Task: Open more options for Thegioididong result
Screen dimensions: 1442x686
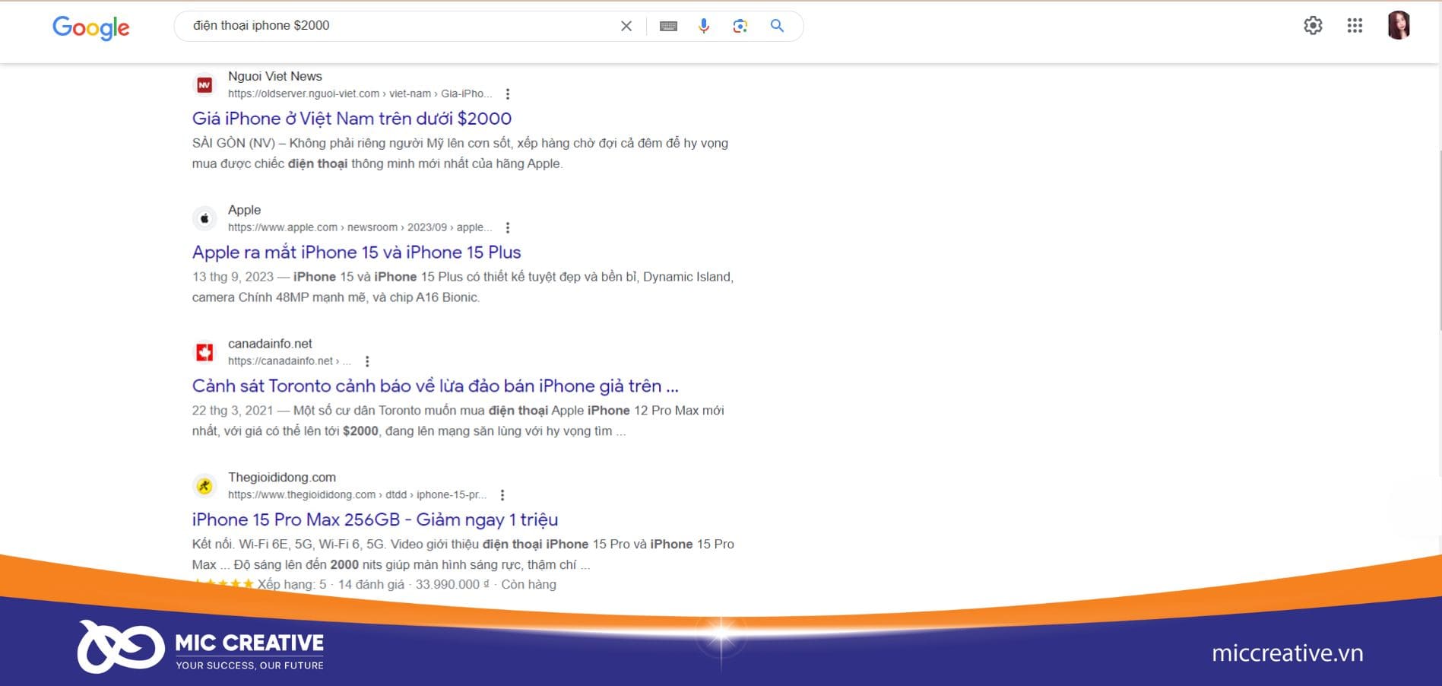Action: 502,496
